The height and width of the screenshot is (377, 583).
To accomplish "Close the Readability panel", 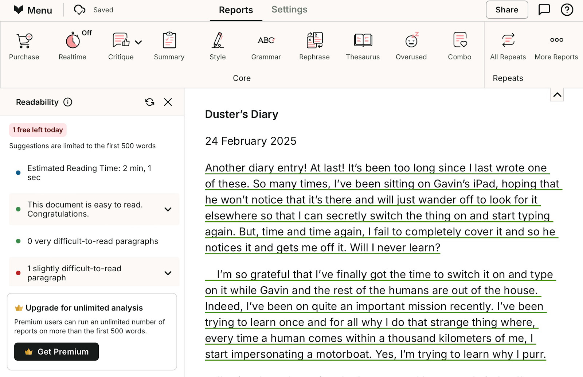I will 168,102.
